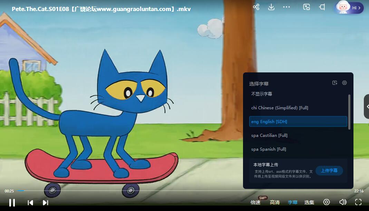Screen dimensions: 369x211
Task: Mute audio with the volume speaker icon
Action: 343,202
